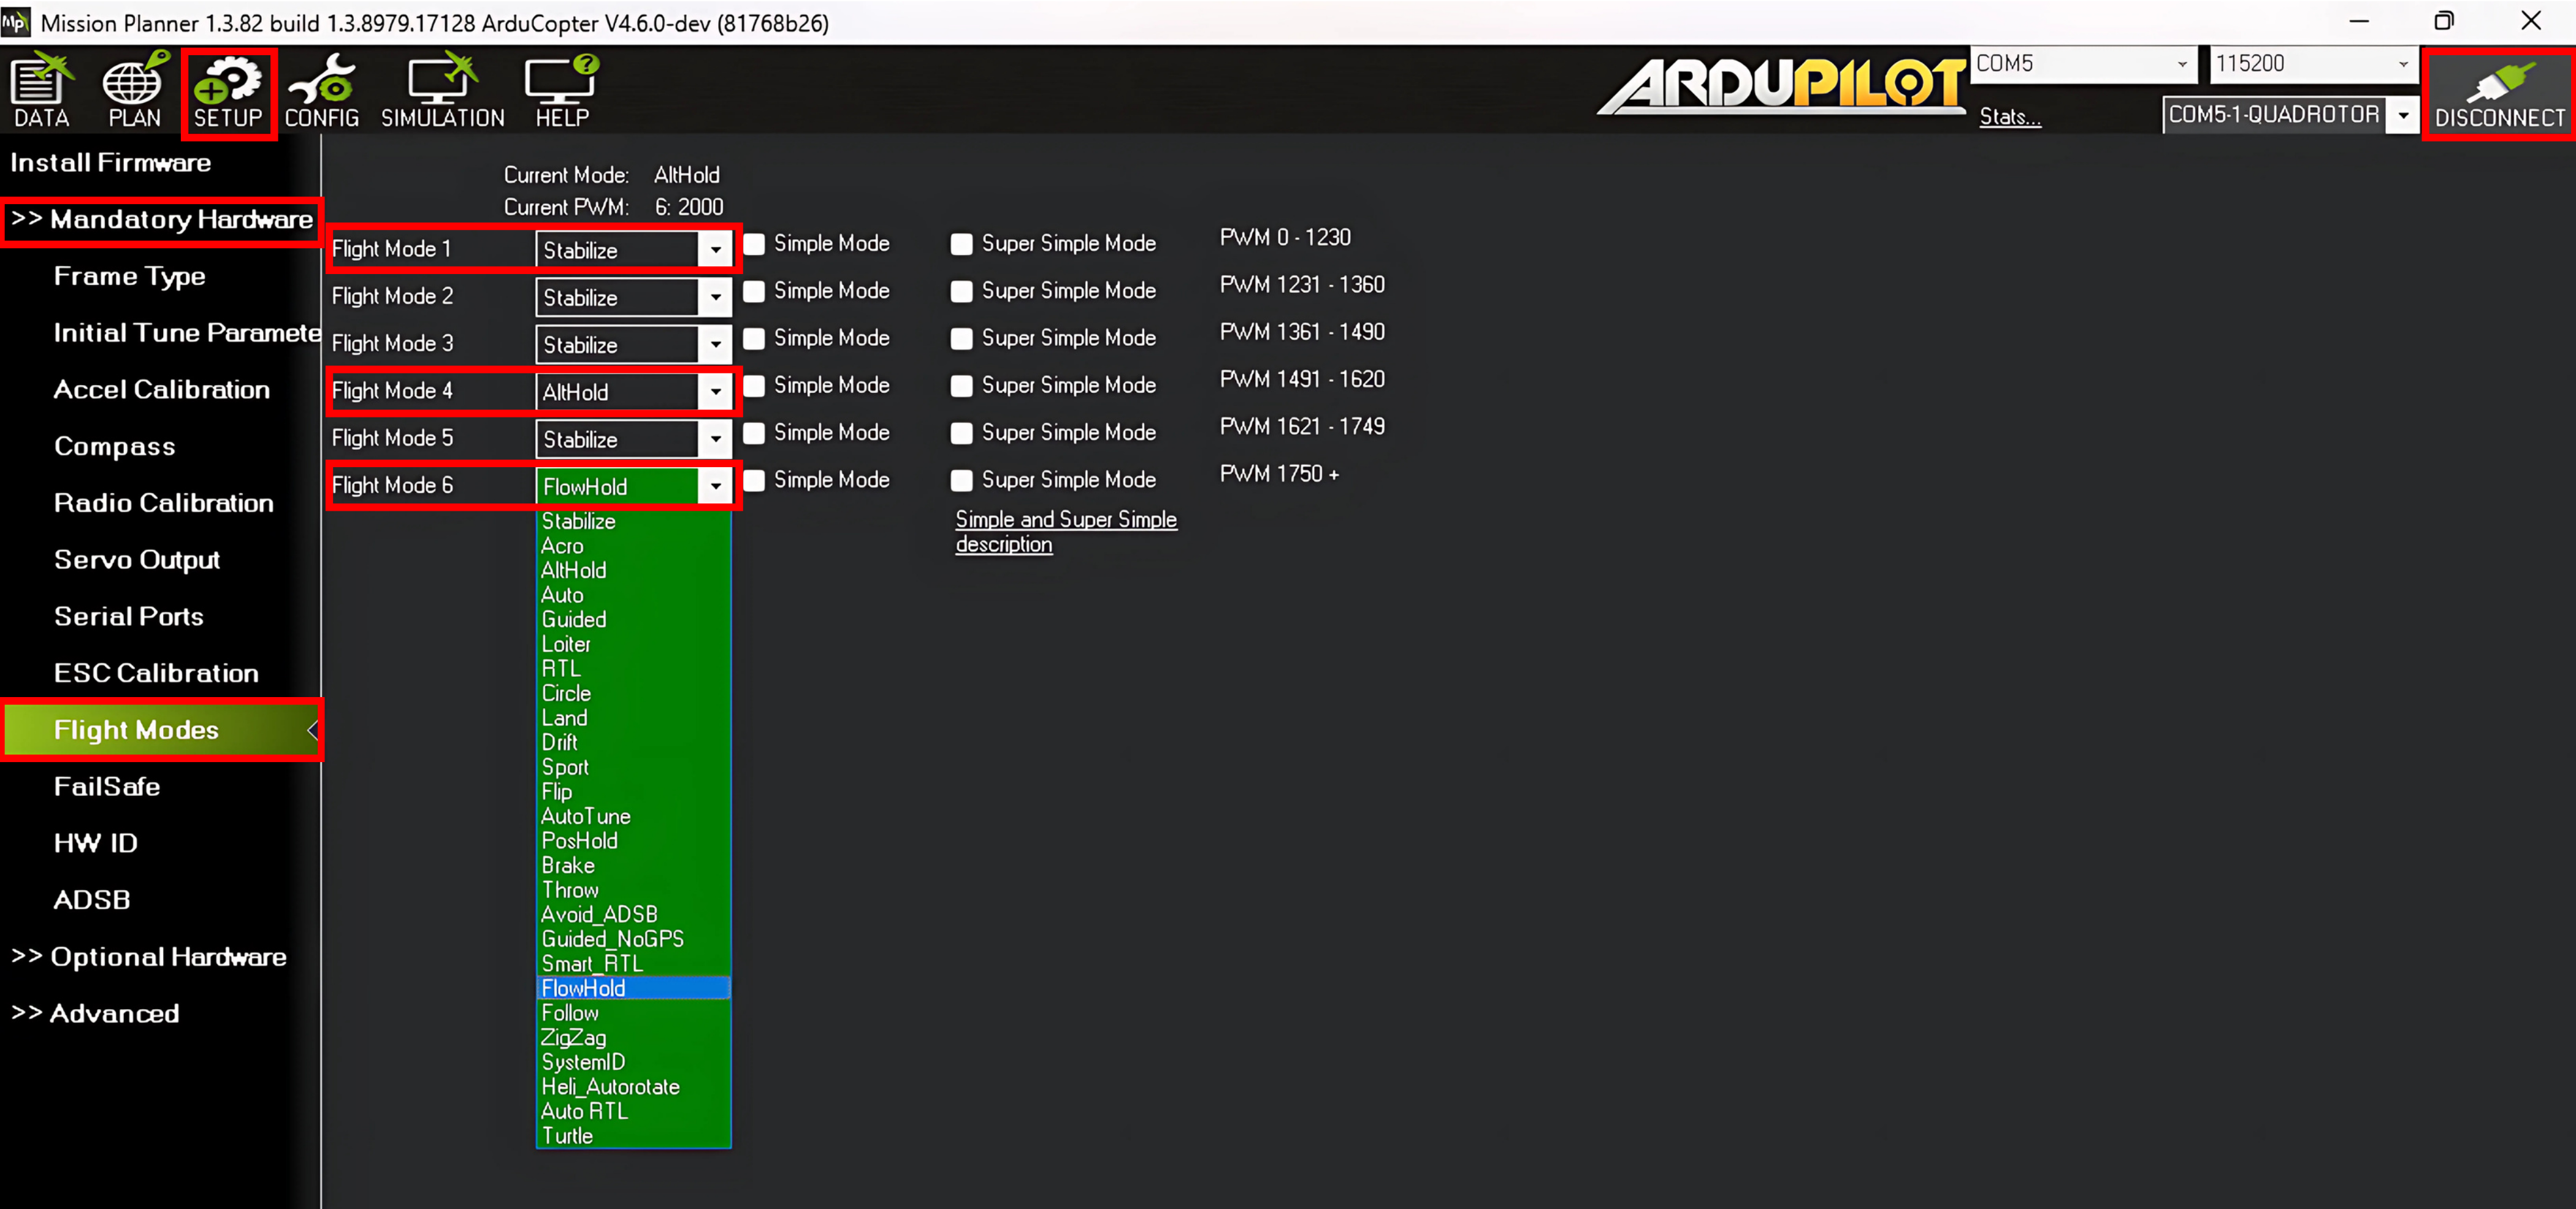Open the PLAN mission planning screen
The height and width of the screenshot is (1209, 2576).
[x=134, y=91]
